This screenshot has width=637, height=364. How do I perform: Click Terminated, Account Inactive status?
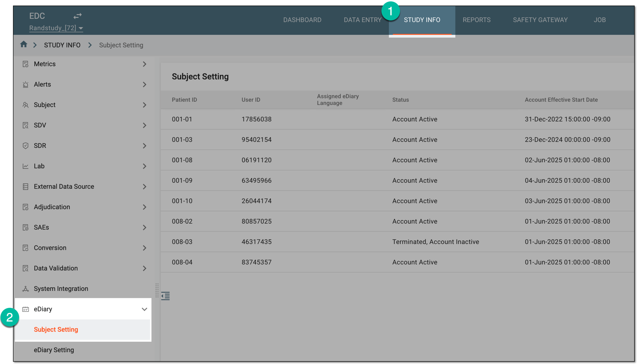[435, 242]
